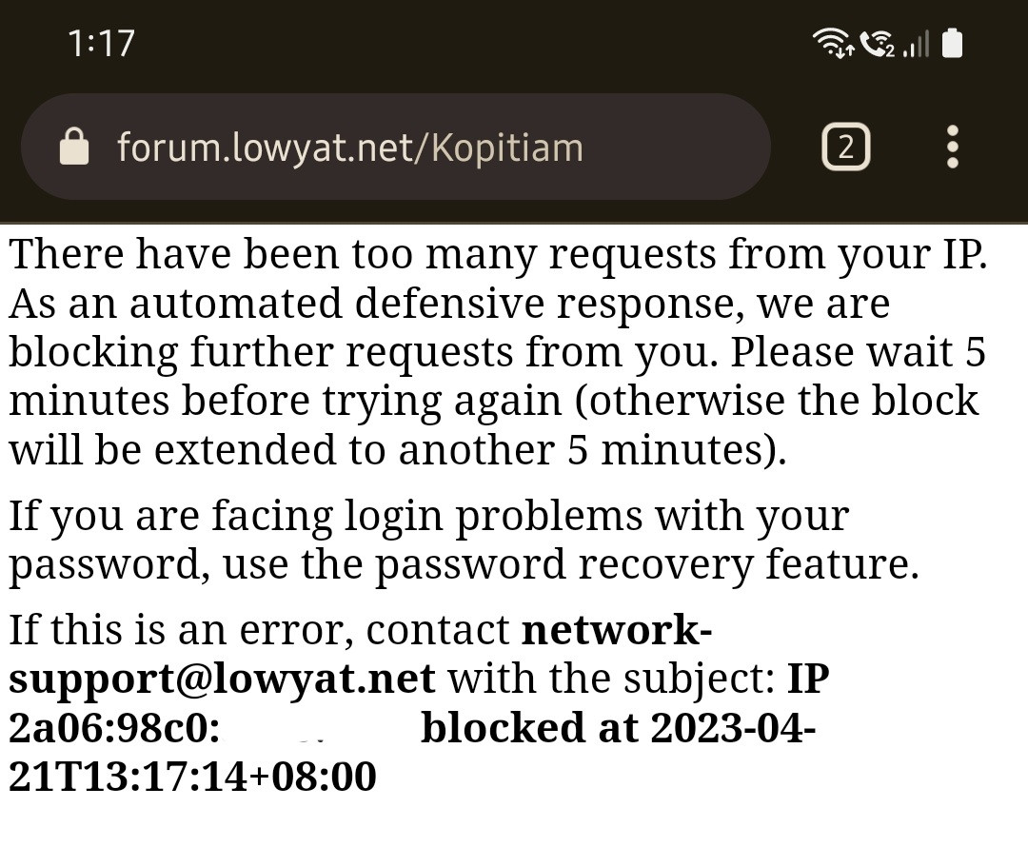
Task: Open the three-dot browser menu
Action: 952,147
